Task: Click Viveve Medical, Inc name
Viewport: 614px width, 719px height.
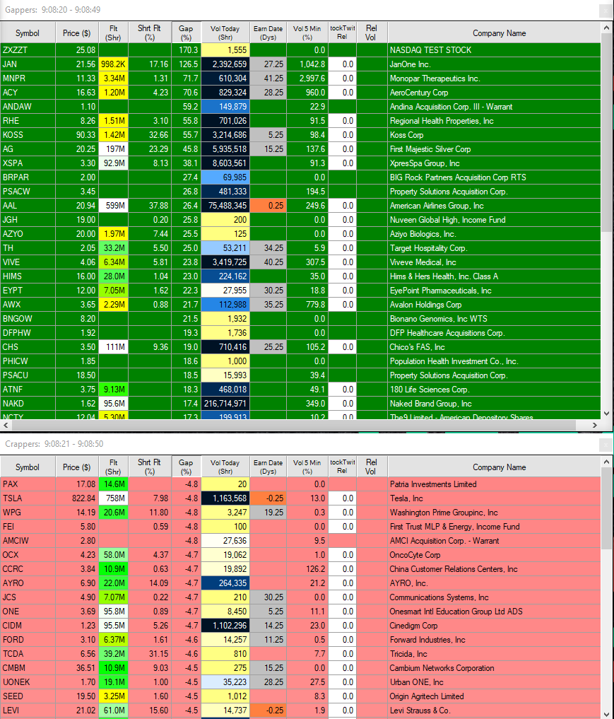Action: 423,262
